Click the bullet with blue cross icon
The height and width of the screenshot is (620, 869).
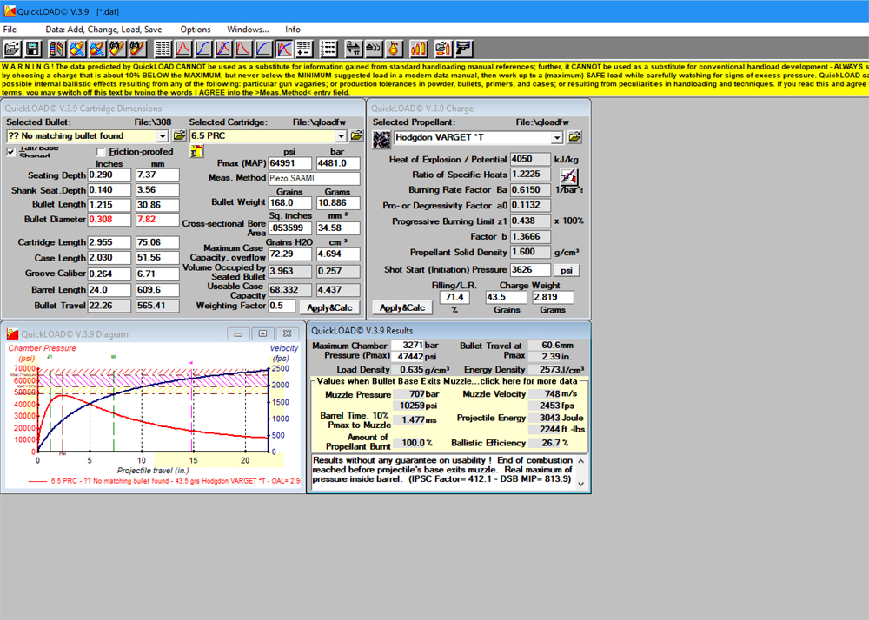(97, 49)
